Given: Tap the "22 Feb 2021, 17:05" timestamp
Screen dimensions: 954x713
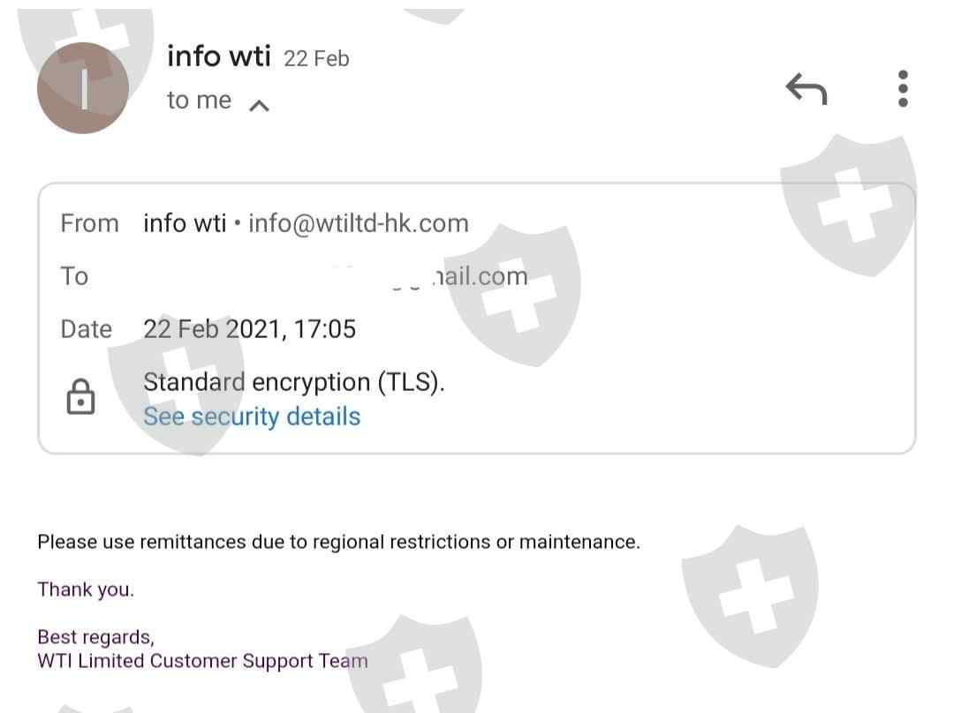Looking at the screenshot, I should 249,329.
